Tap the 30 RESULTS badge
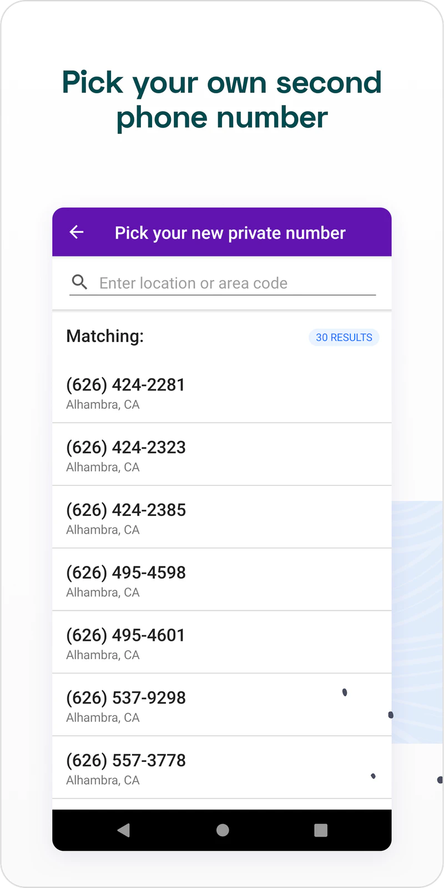This screenshot has width=444, height=888. pos(344,337)
